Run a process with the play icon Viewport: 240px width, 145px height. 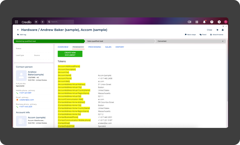click(x=36, y=22)
